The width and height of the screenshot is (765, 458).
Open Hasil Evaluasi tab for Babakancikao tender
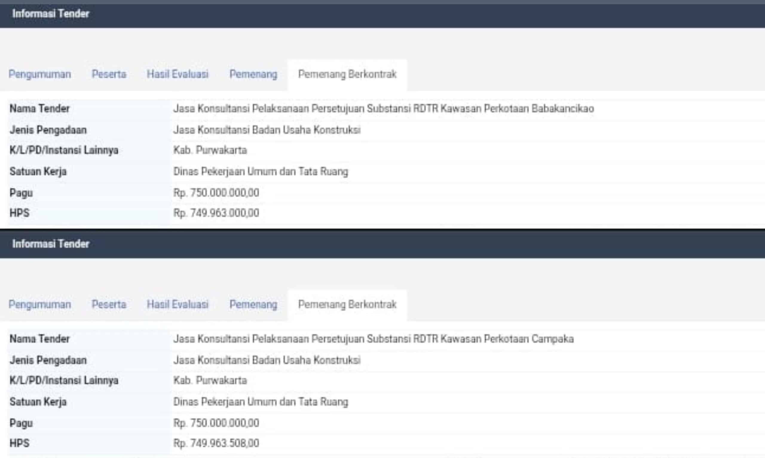[x=178, y=74]
